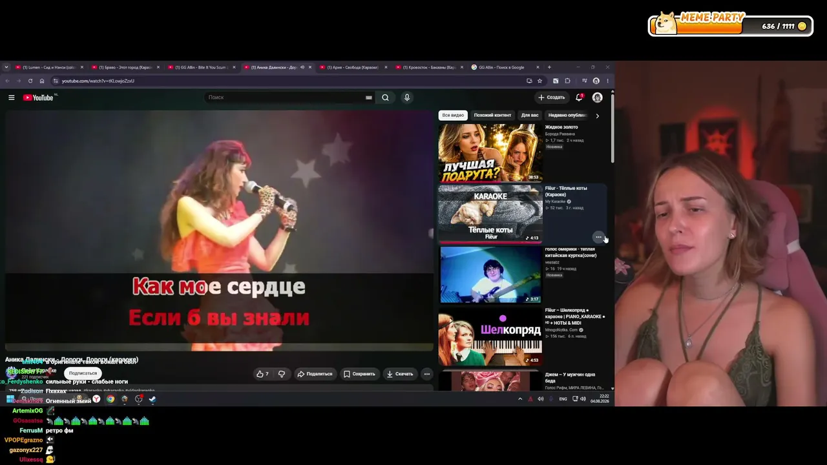Open a new browser tab
The height and width of the screenshot is (465, 827).
click(x=549, y=67)
